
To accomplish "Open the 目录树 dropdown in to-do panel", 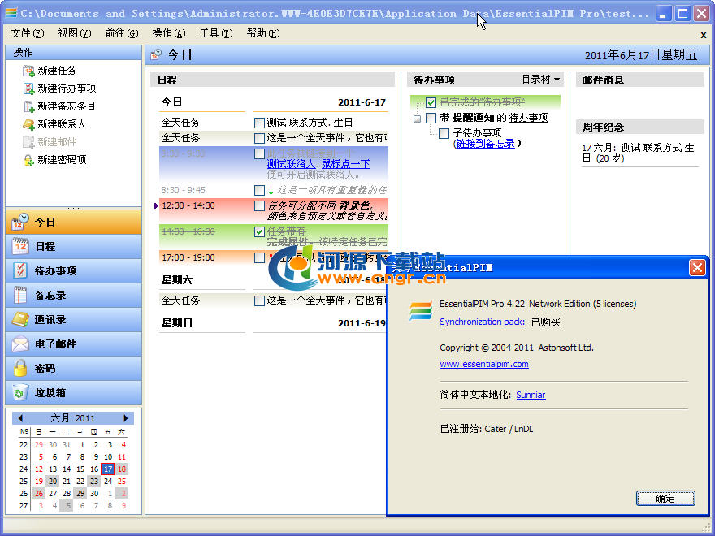I will (x=541, y=80).
